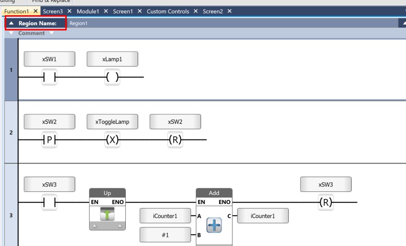
Task: Click the xSW2 reset (R) coil
Action: [x=175, y=140]
